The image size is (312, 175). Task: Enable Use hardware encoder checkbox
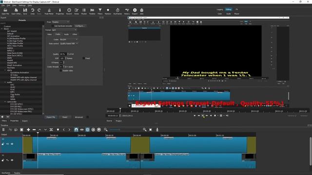[53, 26]
